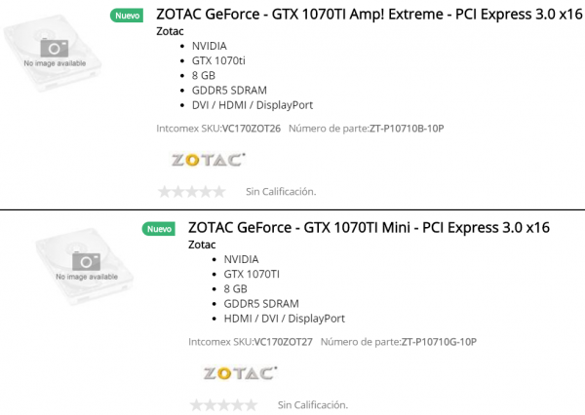Select the SKU VC170ZOT26 text
The height and width of the screenshot is (415, 585).
[252, 129]
